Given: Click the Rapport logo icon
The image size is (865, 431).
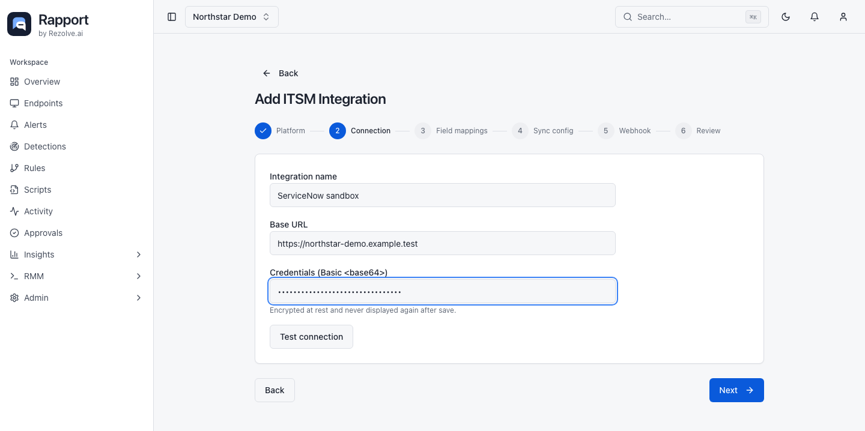Looking at the screenshot, I should click(x=19, y=24).
